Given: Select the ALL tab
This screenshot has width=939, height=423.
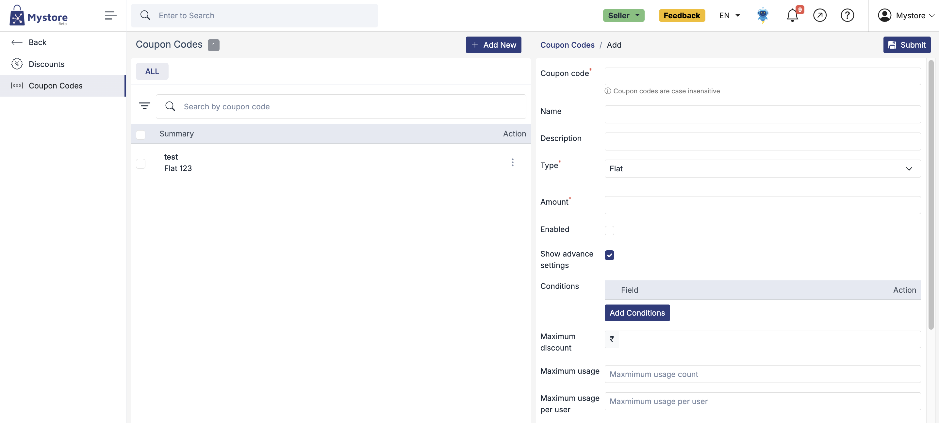Looking at the screenshot, I should pos(152,71).
